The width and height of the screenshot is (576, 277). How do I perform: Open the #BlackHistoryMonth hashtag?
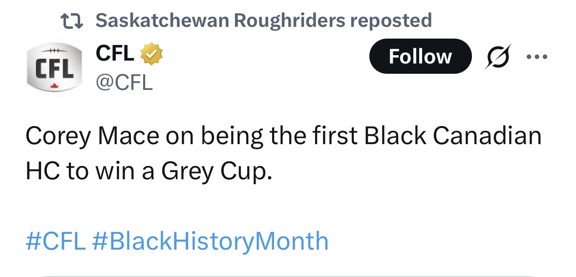[x=210, y=241]
